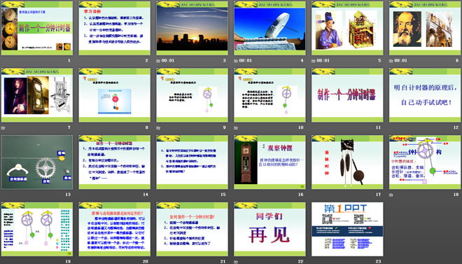Select slide 1 title slide thumbnail
This screenshot has width=462, height=264.
click(x=37, y=28)
